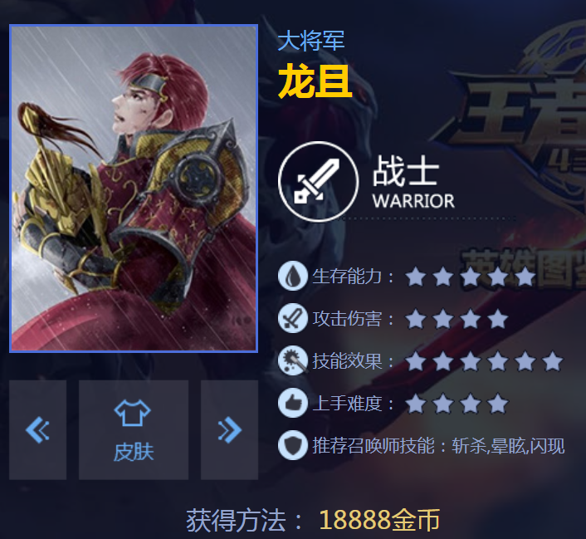Open the 皮肤 skin button

pyautogui.click(x=134, y=430)
